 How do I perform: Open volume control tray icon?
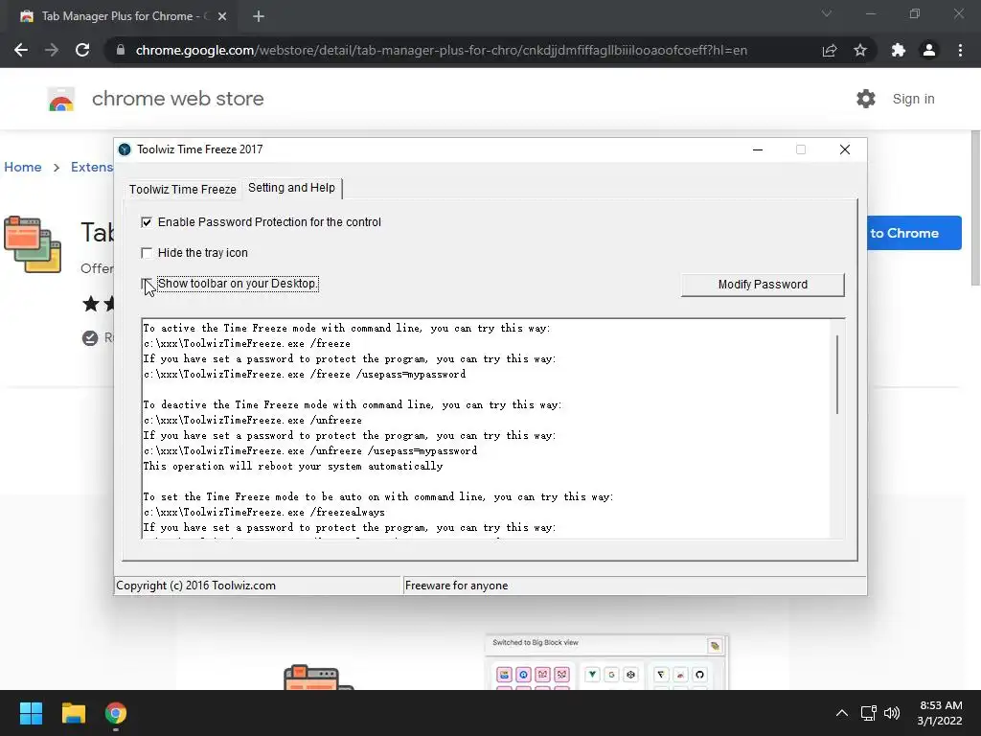click(x=892, y=713)
